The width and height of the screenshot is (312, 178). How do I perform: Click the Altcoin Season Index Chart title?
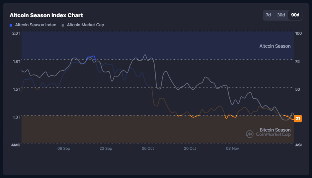click(46, 15)
